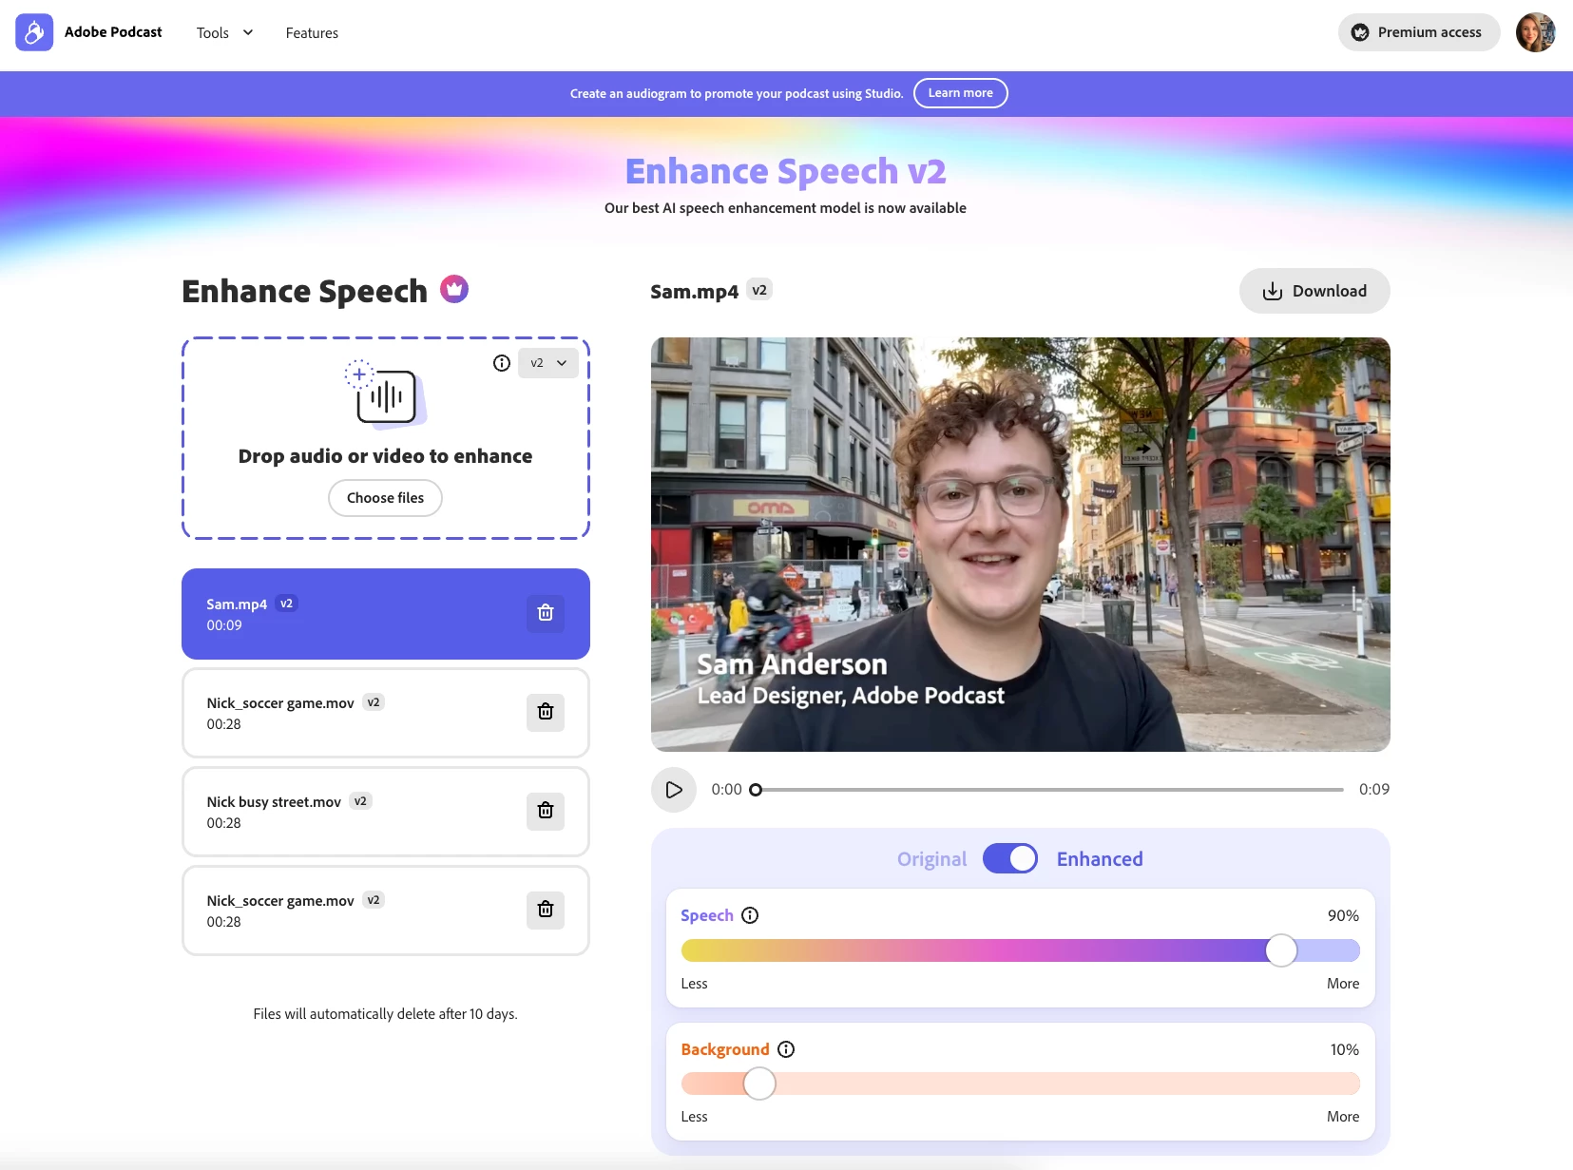The width and height of the screenshot is (1573, 1170).
Task: Open the v2 model version dropdown
Action: point(548,363)
